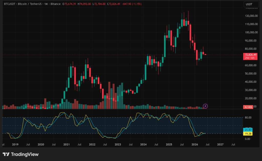This screenshot has width=262, height=161.
Task: Click the countdown text 29d 16h
Action: pyautogui.click(x=250, y=58)
